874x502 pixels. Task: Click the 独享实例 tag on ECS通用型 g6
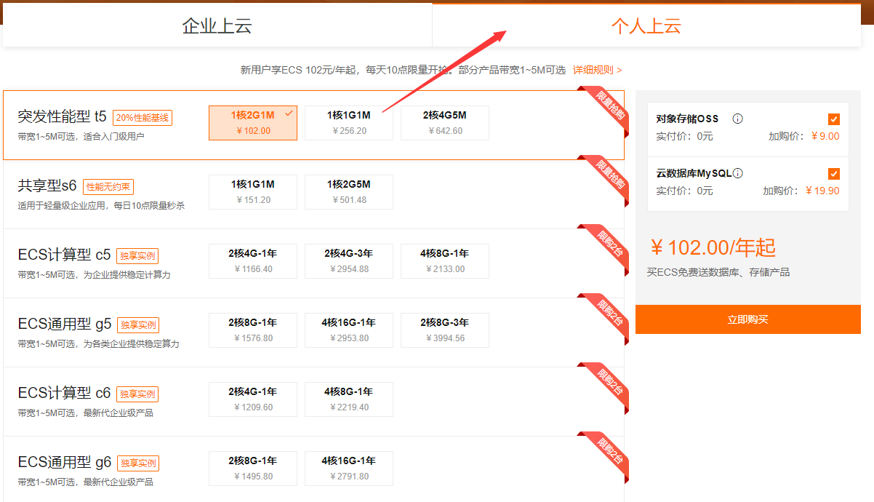pyautogui.click(x=138, y=463)
